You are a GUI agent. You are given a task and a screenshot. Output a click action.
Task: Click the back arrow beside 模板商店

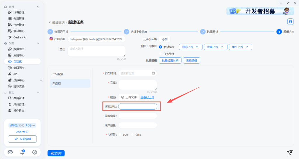(x=50, y=23)
